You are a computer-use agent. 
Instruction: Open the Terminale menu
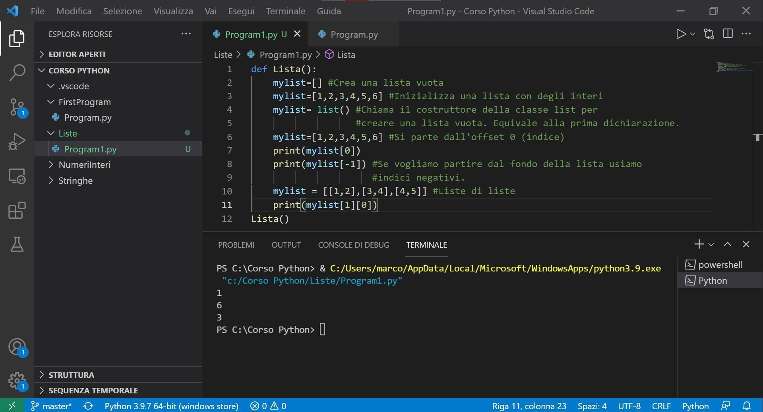[286, 11]
